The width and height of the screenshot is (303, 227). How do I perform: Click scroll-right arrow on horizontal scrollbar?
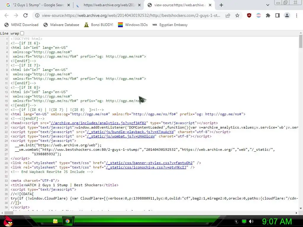click(296, 213)
